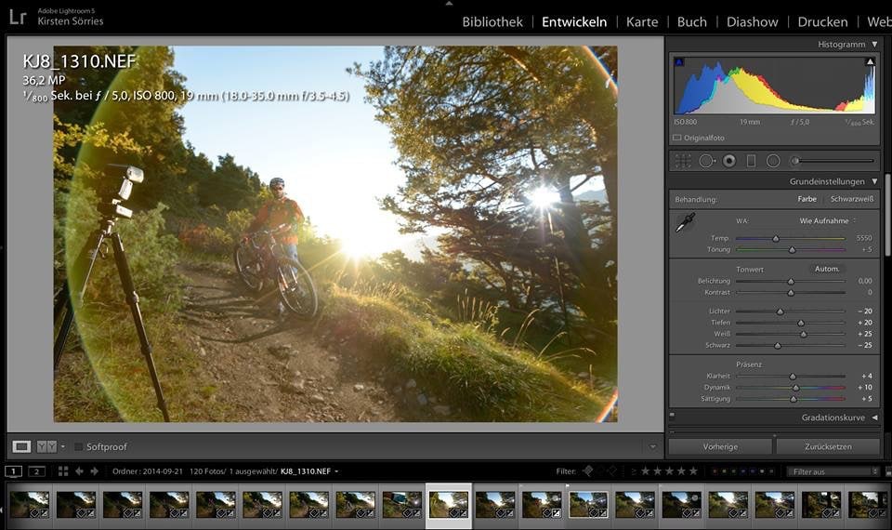892x530 pixels.
Task: Select the highlighted filmstrip thumbnail
Action: tap(448, 506)
